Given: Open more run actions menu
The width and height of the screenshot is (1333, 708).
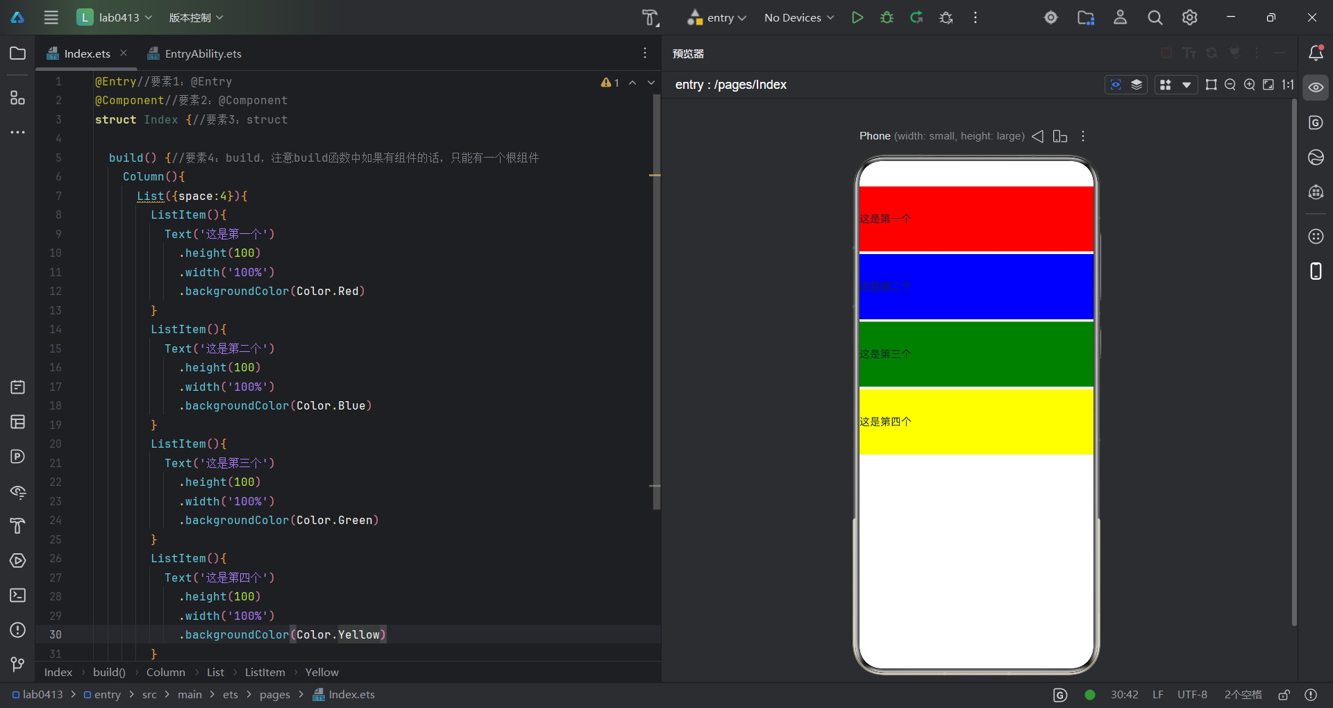Looking at the screenshot, I should (975, 17).
